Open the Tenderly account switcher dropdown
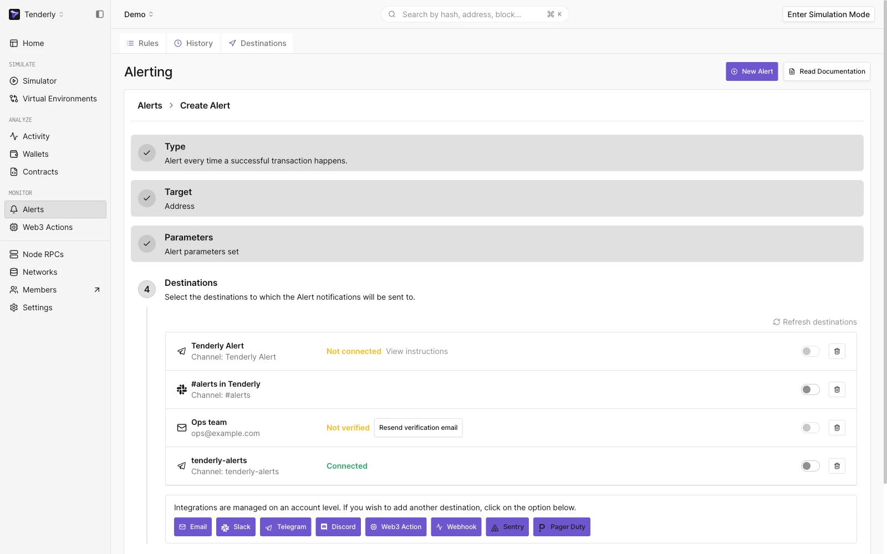The width and height of the screenshot is (887, 554). point(37,14)
